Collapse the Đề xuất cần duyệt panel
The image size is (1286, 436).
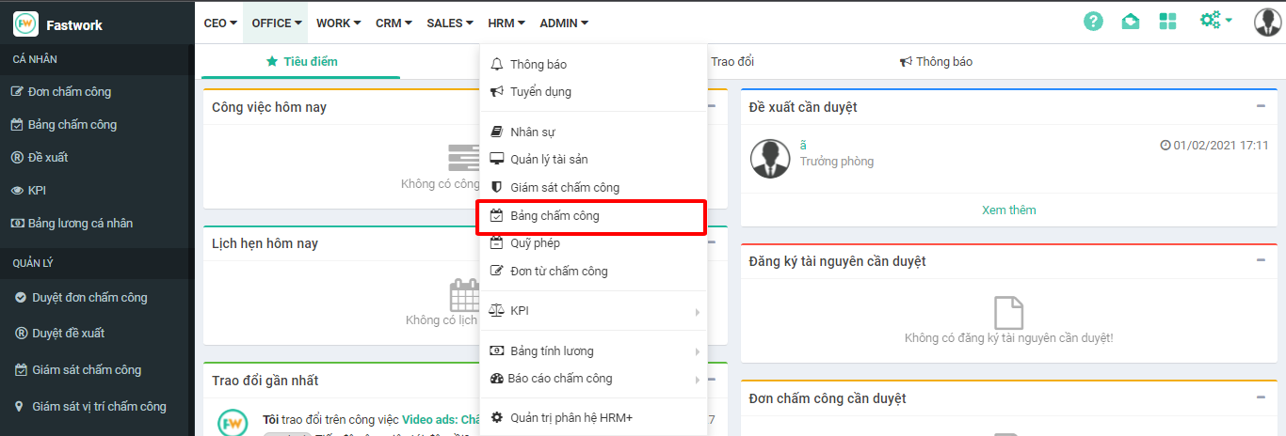coord(1261,106)
